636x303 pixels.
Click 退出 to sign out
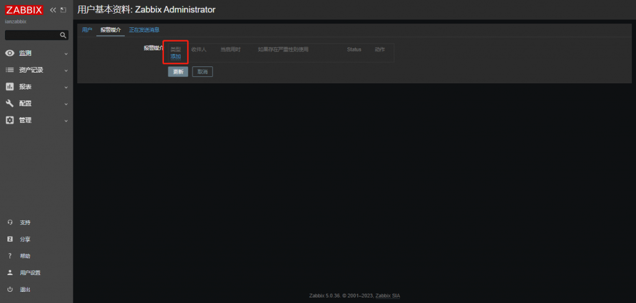coord(25,289)
